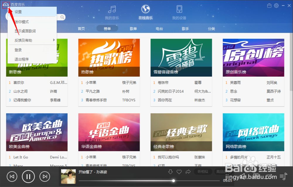Click song 多情的月光

(x=239, y=157)
